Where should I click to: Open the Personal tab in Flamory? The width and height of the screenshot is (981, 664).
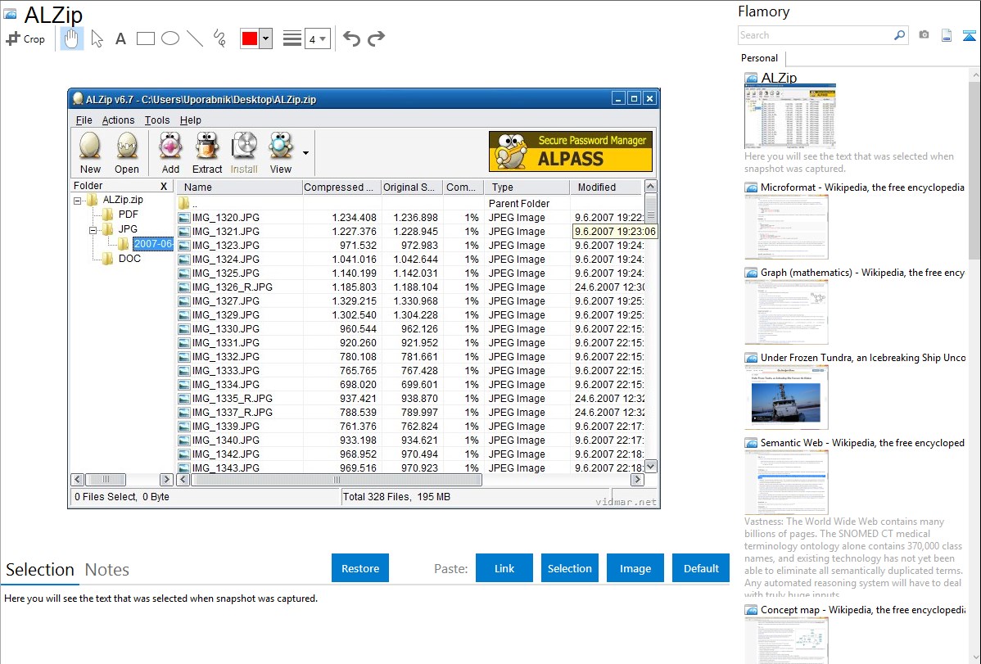[x=760, y=58]
